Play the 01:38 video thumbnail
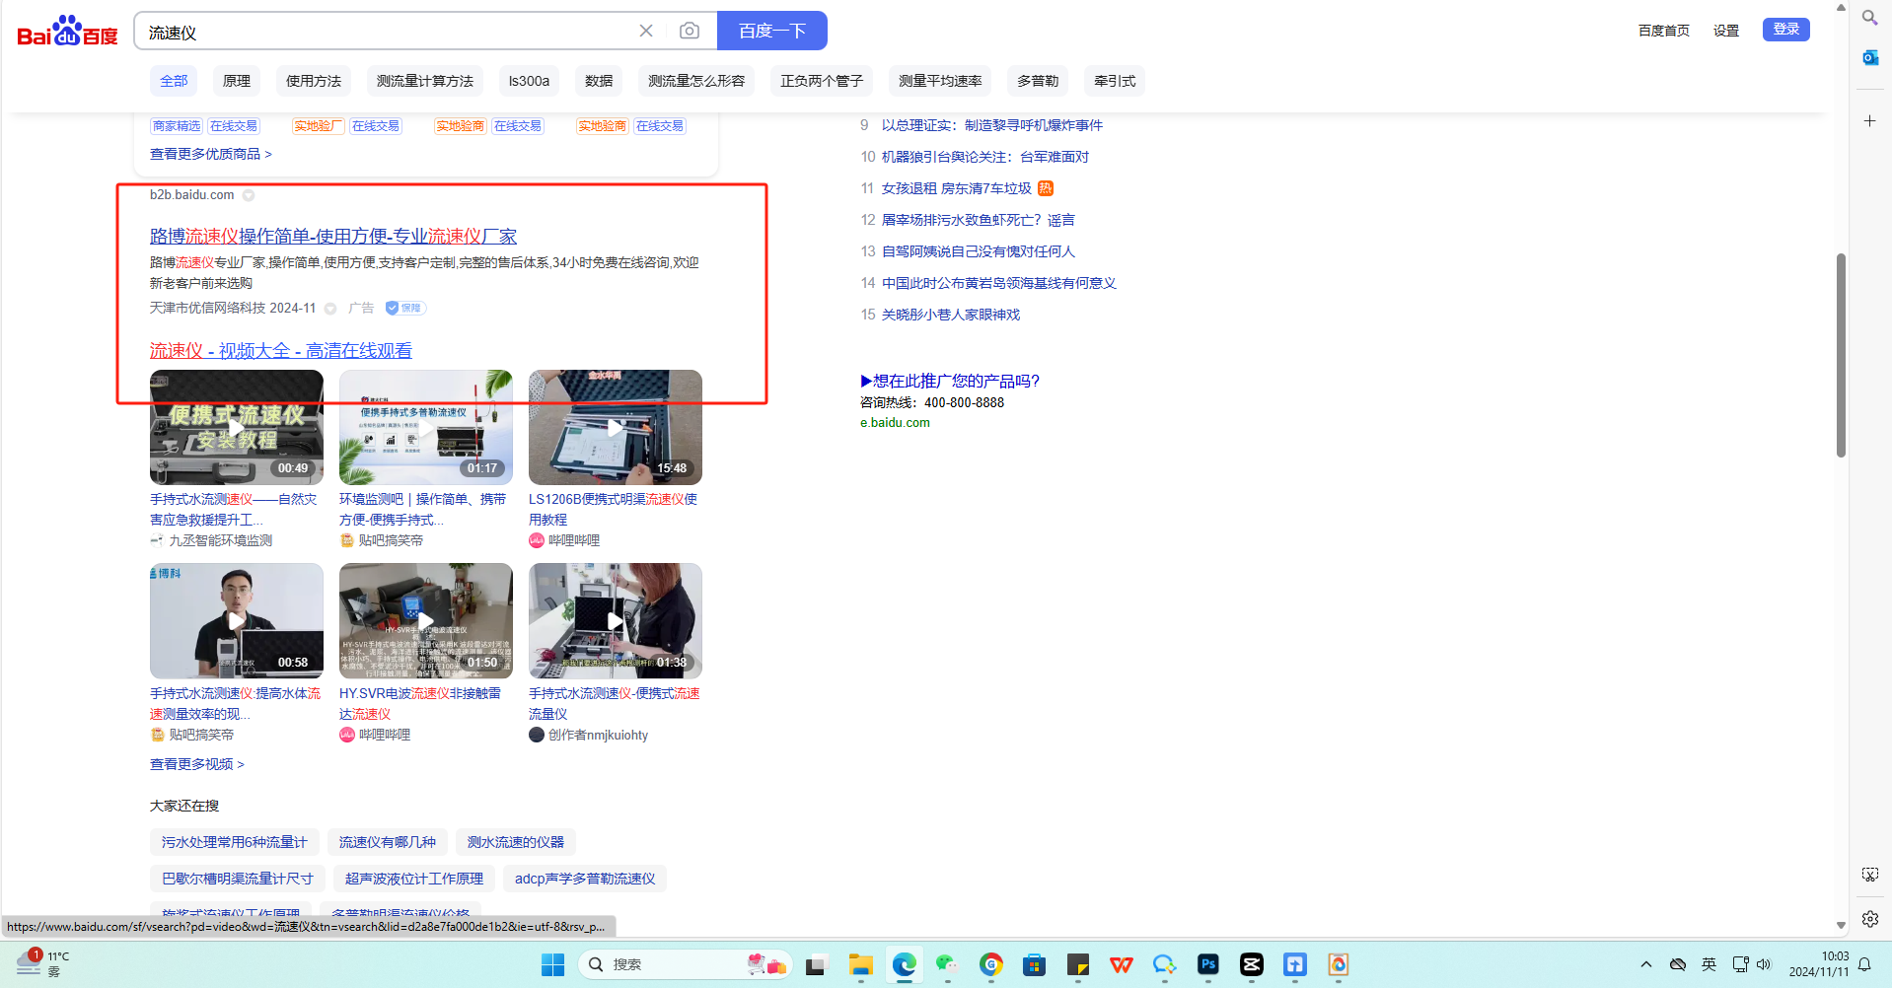 (x=616, y=620)
